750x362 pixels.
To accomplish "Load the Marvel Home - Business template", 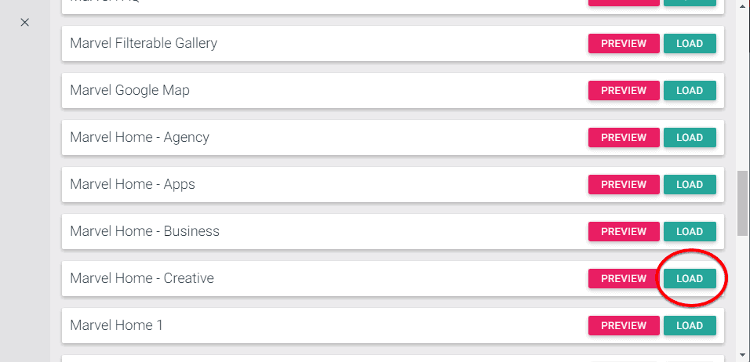I will click(x=690, y=232).
